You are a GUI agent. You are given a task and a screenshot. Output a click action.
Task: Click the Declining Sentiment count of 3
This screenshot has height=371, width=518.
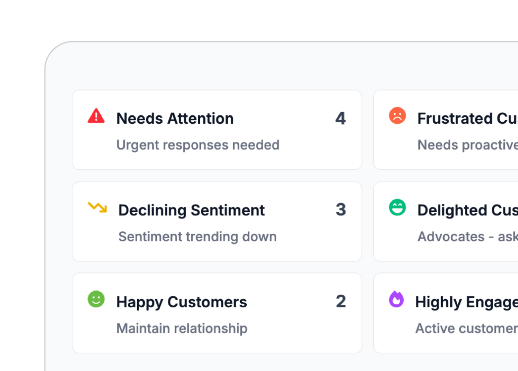[x=340, y=210]
